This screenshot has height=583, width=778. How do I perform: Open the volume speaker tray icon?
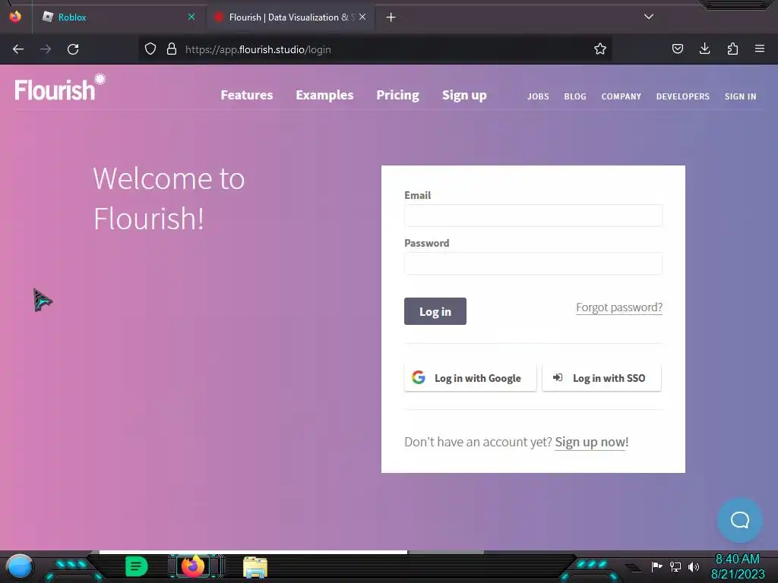coord(694,566)
